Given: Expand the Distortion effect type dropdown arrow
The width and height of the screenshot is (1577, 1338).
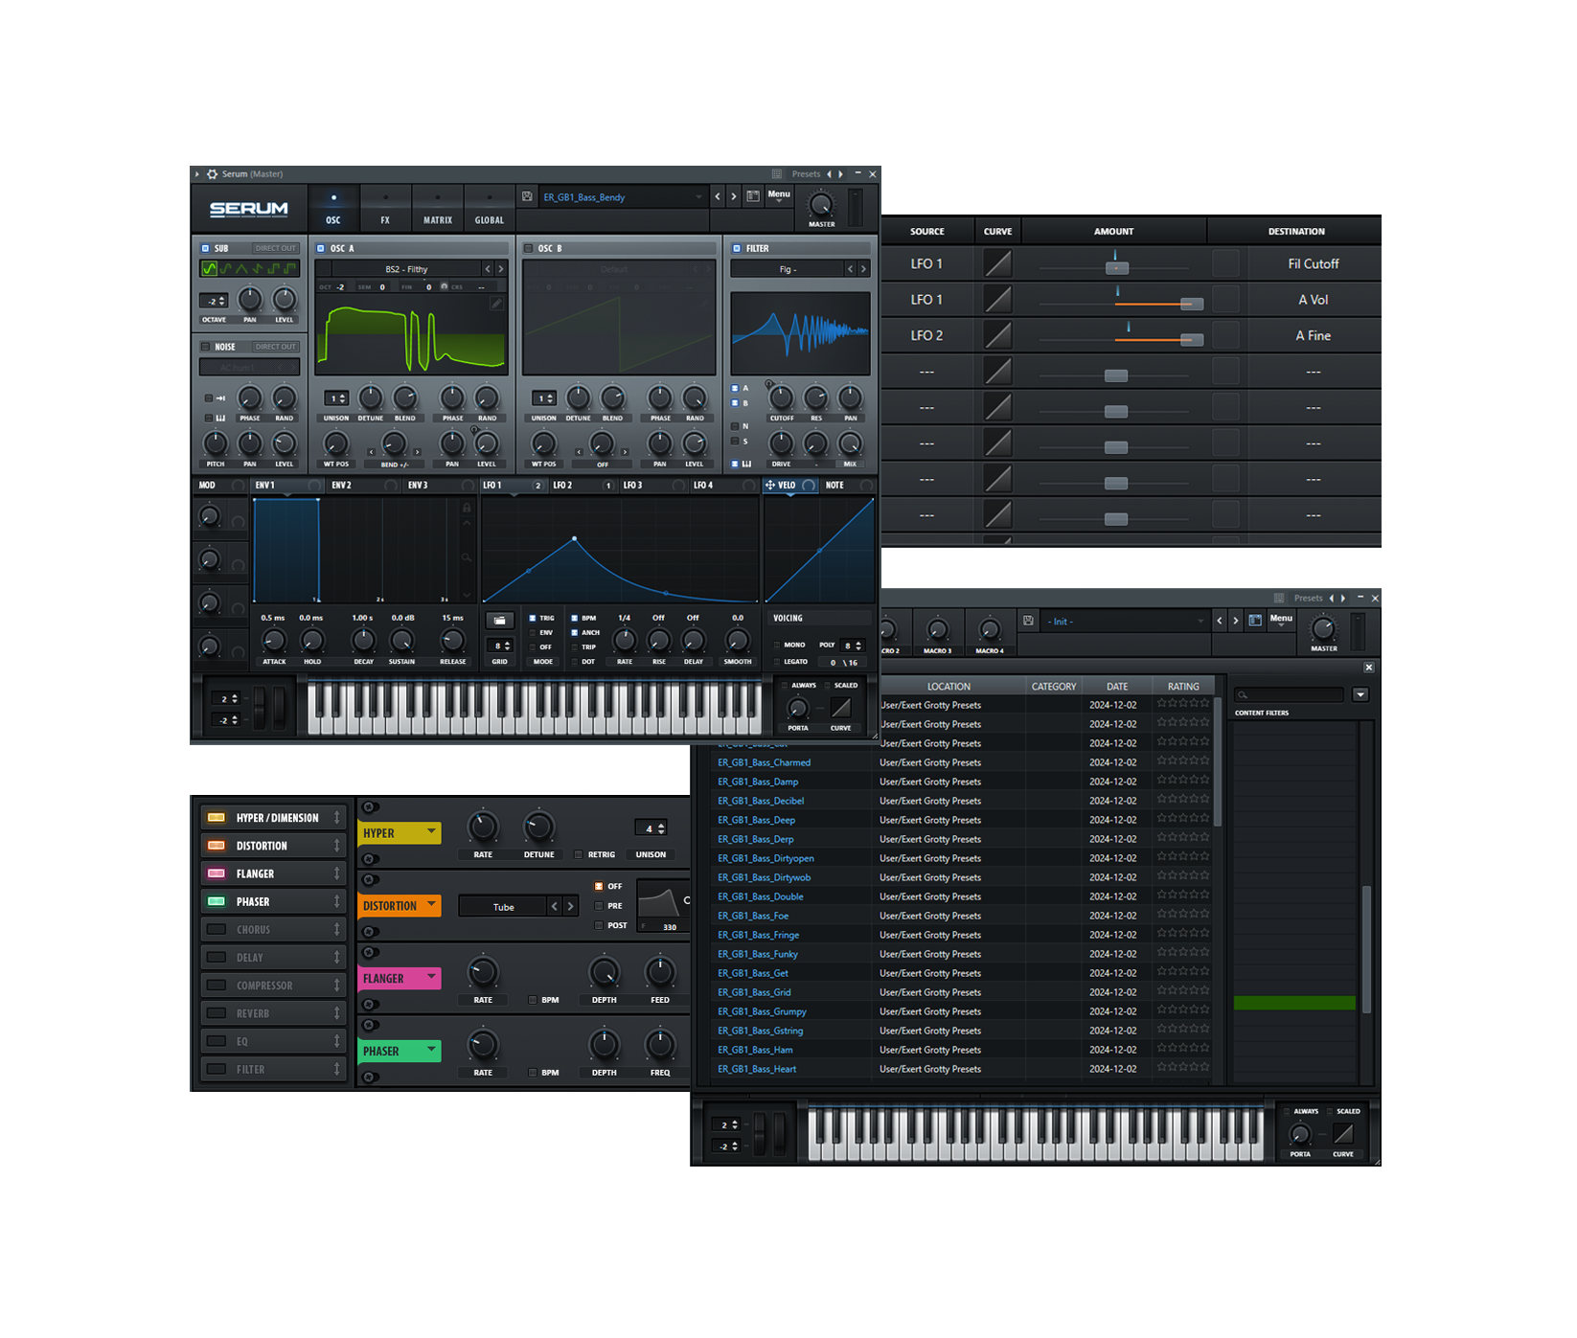Looking at the screenshot, I should (432, 904).
